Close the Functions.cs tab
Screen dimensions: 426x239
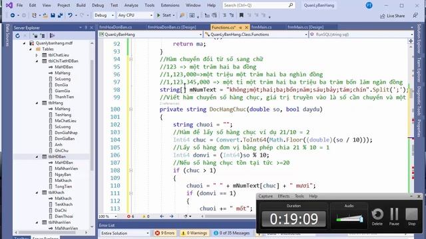tap(246, 27)
